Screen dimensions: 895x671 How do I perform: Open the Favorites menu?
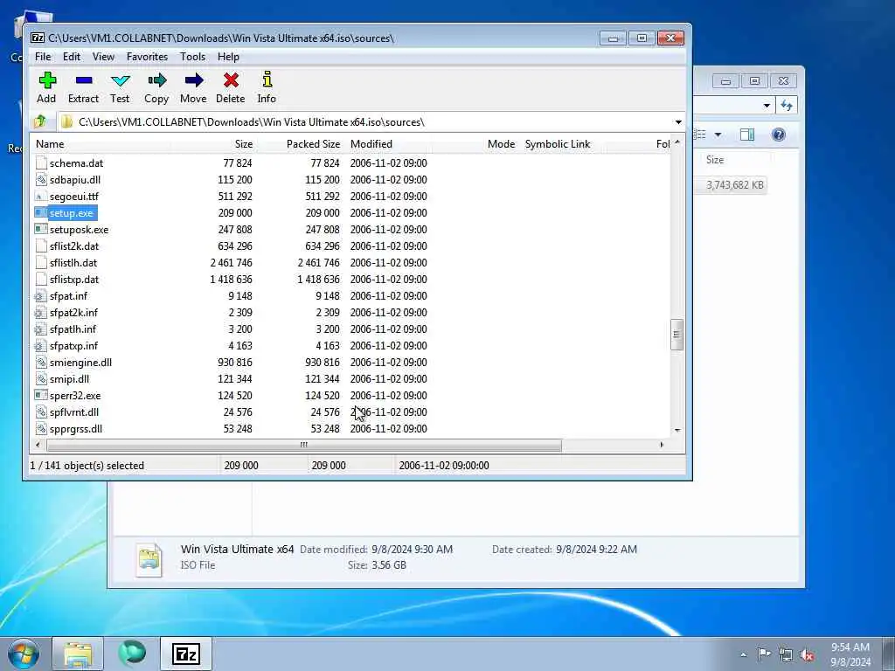tap(147, 57)
